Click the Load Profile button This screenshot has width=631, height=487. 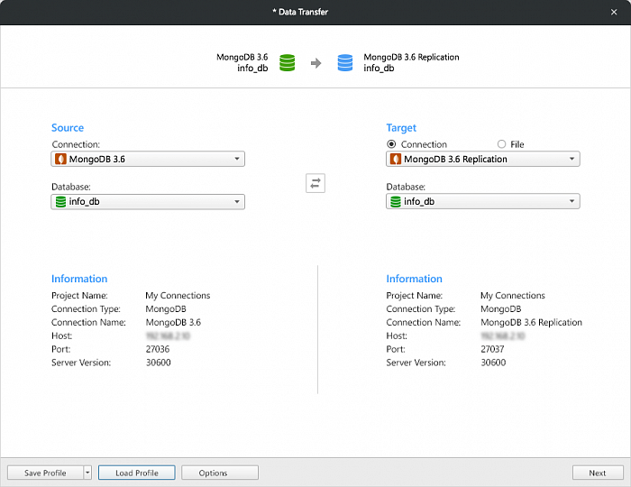[x=137, y=473]
